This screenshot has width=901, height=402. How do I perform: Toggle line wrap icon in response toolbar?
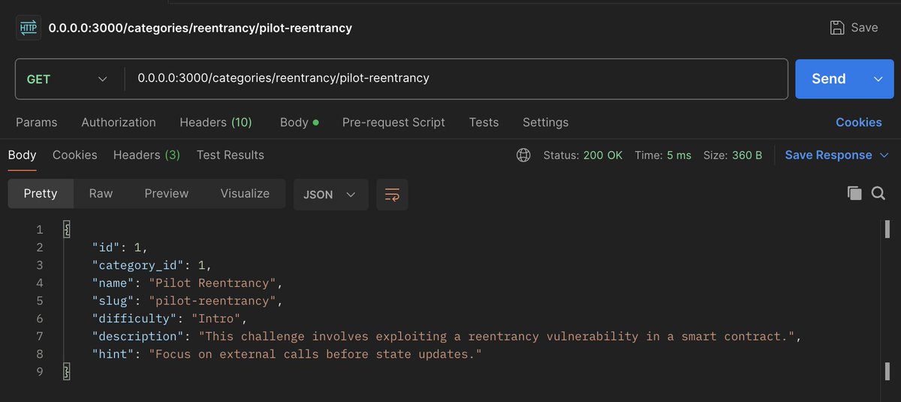pos(392,194)
